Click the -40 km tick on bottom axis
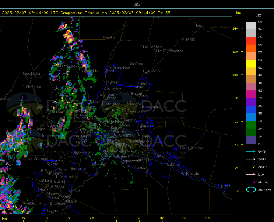Screen dimensions: 274x222 (x=22, y=218)
